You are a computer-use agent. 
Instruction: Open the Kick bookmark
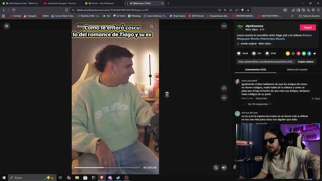pos(107,16)
